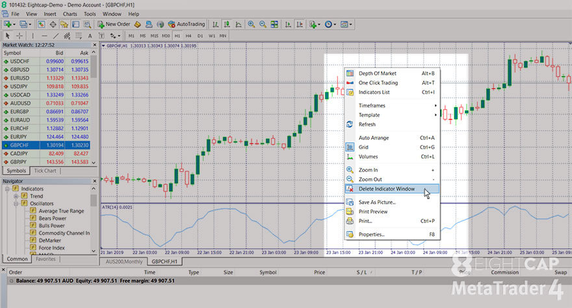Expand the Trend indicators folder

point(16,196)
